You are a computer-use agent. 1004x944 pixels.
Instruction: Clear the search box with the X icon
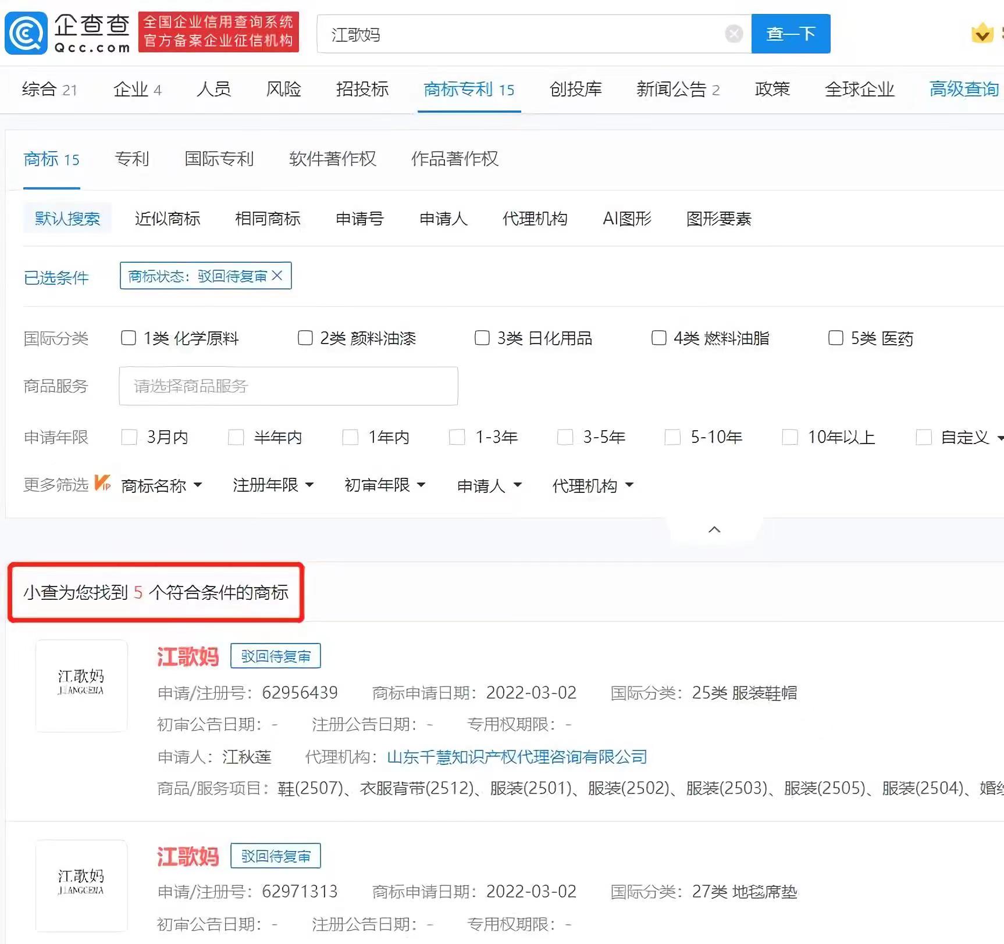(734, 34)
